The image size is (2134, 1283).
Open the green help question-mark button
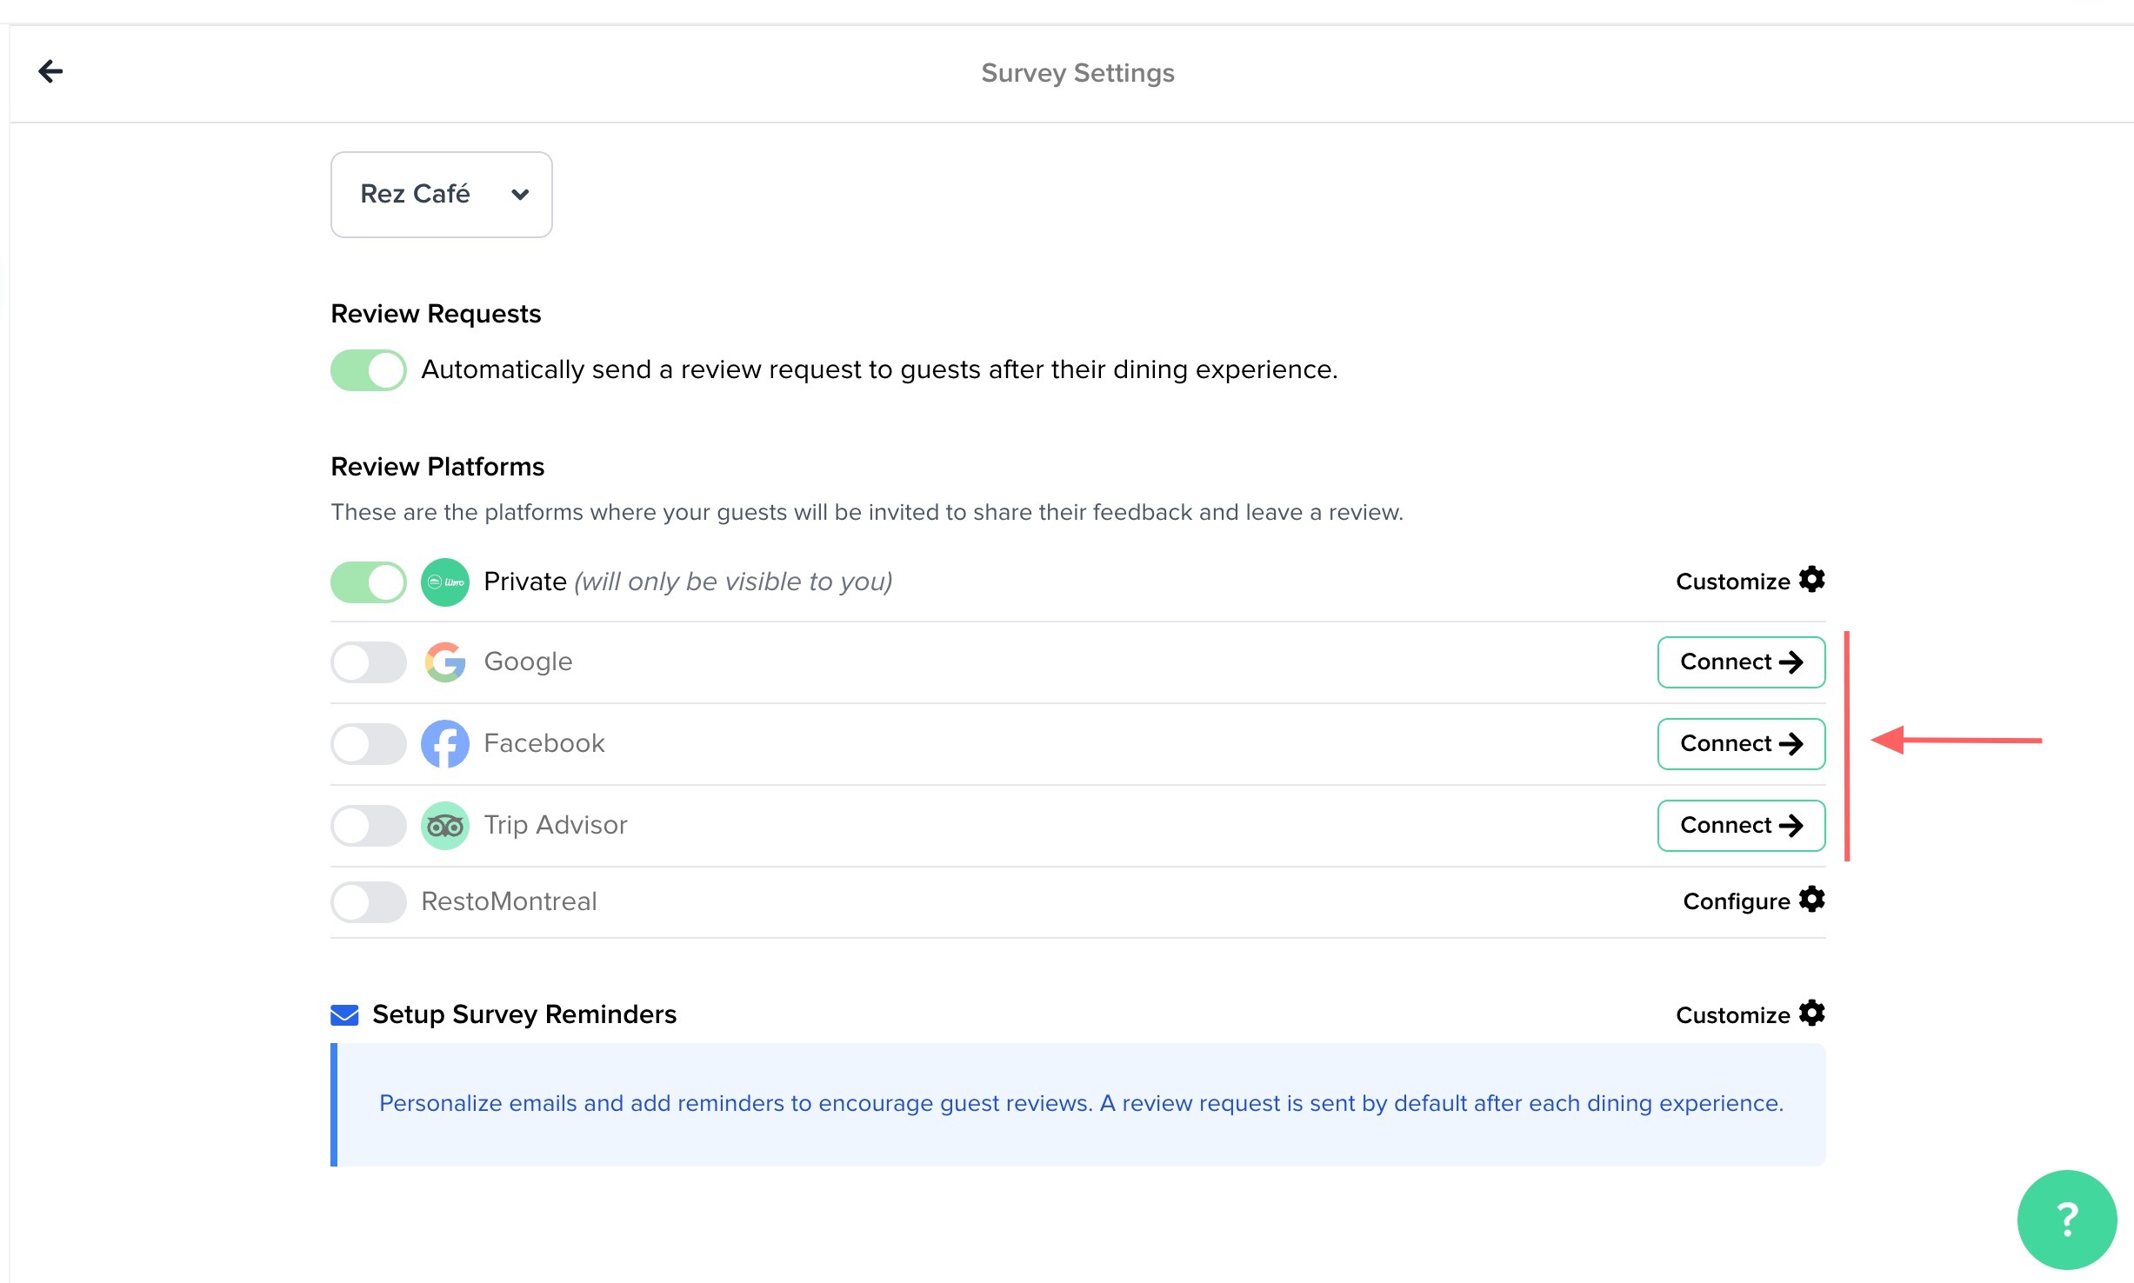tap(2066, 1219)
